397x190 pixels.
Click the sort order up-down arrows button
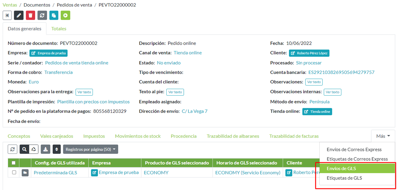[57, 149]
